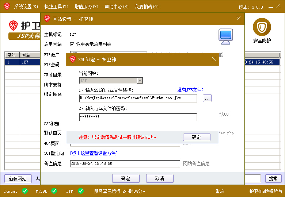Open the 301重定向 setup instructions link
Image resolution: width=285 pixels, height=197 pixels.
94,153
